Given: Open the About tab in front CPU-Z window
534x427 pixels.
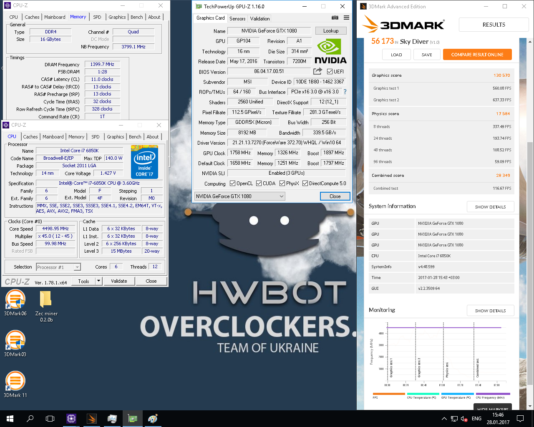Looking at the screenshot, I should [x=152, y=137].
